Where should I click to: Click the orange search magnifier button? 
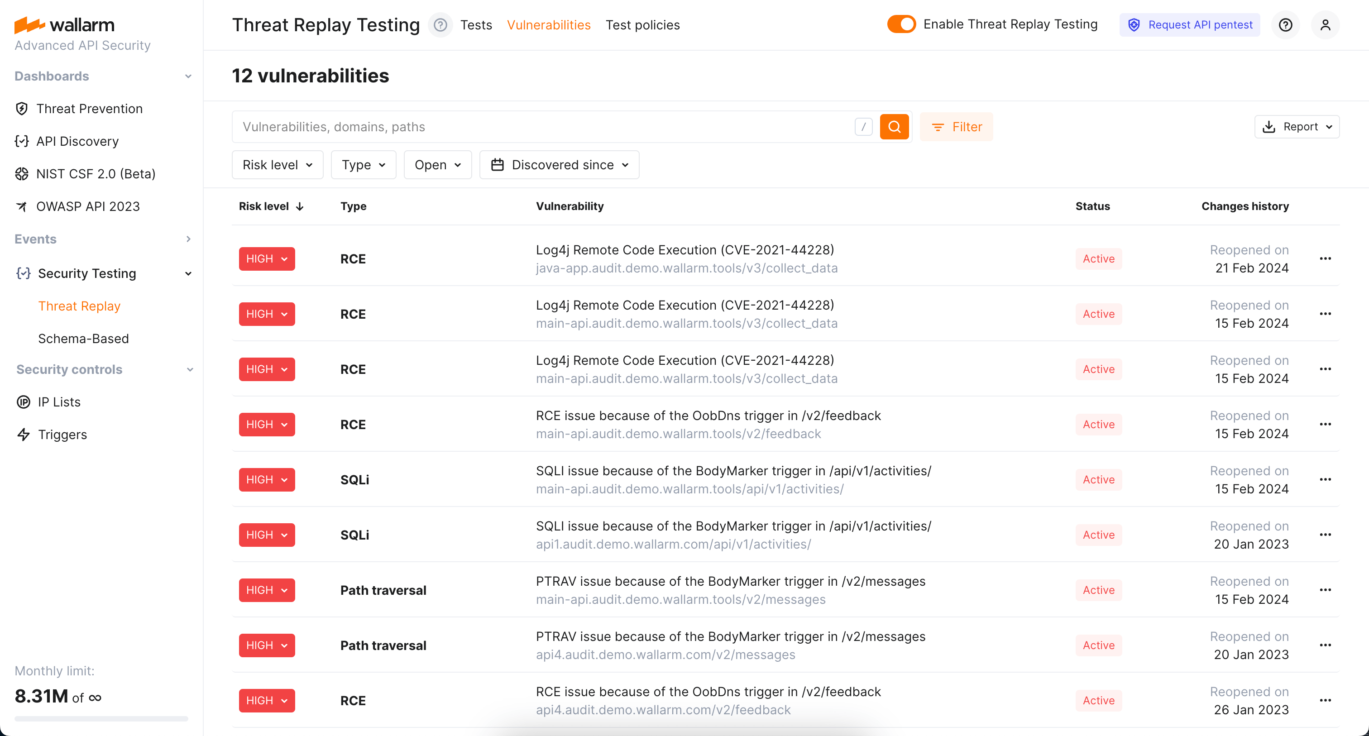pos(895,126)
